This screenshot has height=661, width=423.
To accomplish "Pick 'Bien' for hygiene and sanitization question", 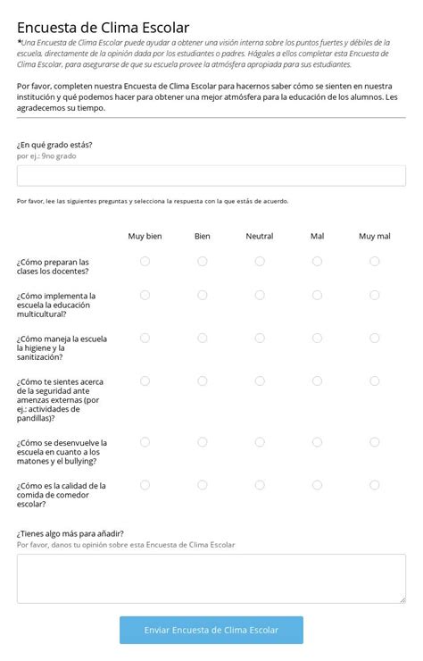I will (x=203, y=338).
